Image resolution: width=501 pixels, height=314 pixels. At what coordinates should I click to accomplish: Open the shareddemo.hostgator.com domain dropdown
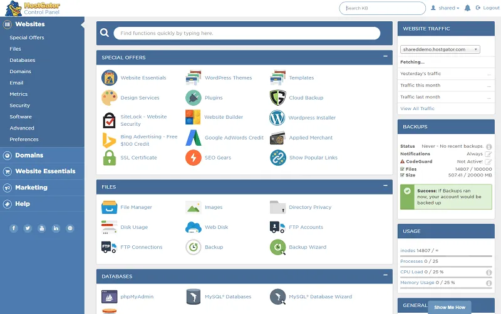tap(440, 49)
